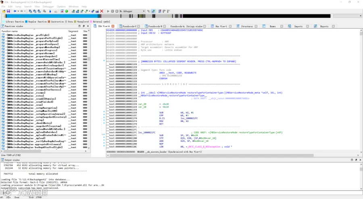Image resolution: width=363 pixels, height=199 pixels.
Task: Switch to the Exports tab
Action: click(324, 26)
